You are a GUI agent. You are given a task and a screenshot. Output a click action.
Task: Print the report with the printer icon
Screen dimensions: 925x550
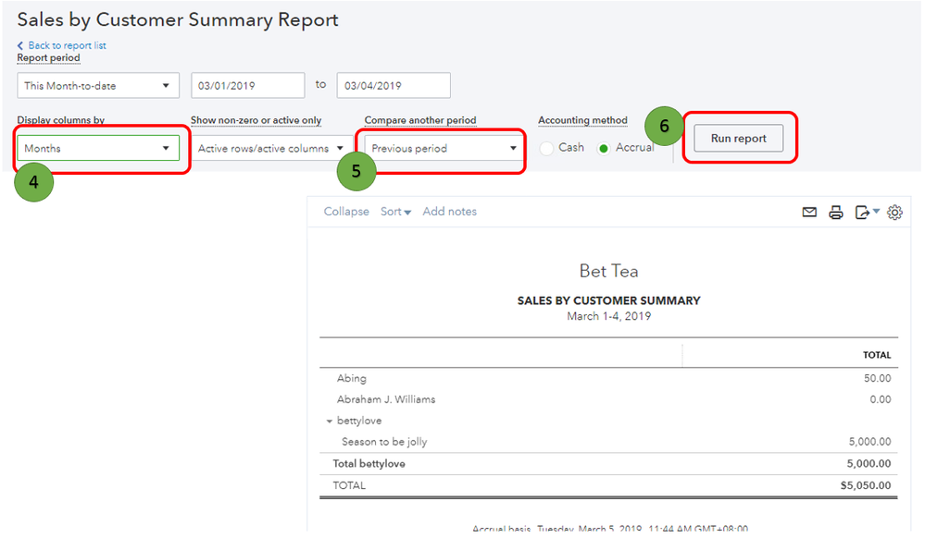click(836, 213)
